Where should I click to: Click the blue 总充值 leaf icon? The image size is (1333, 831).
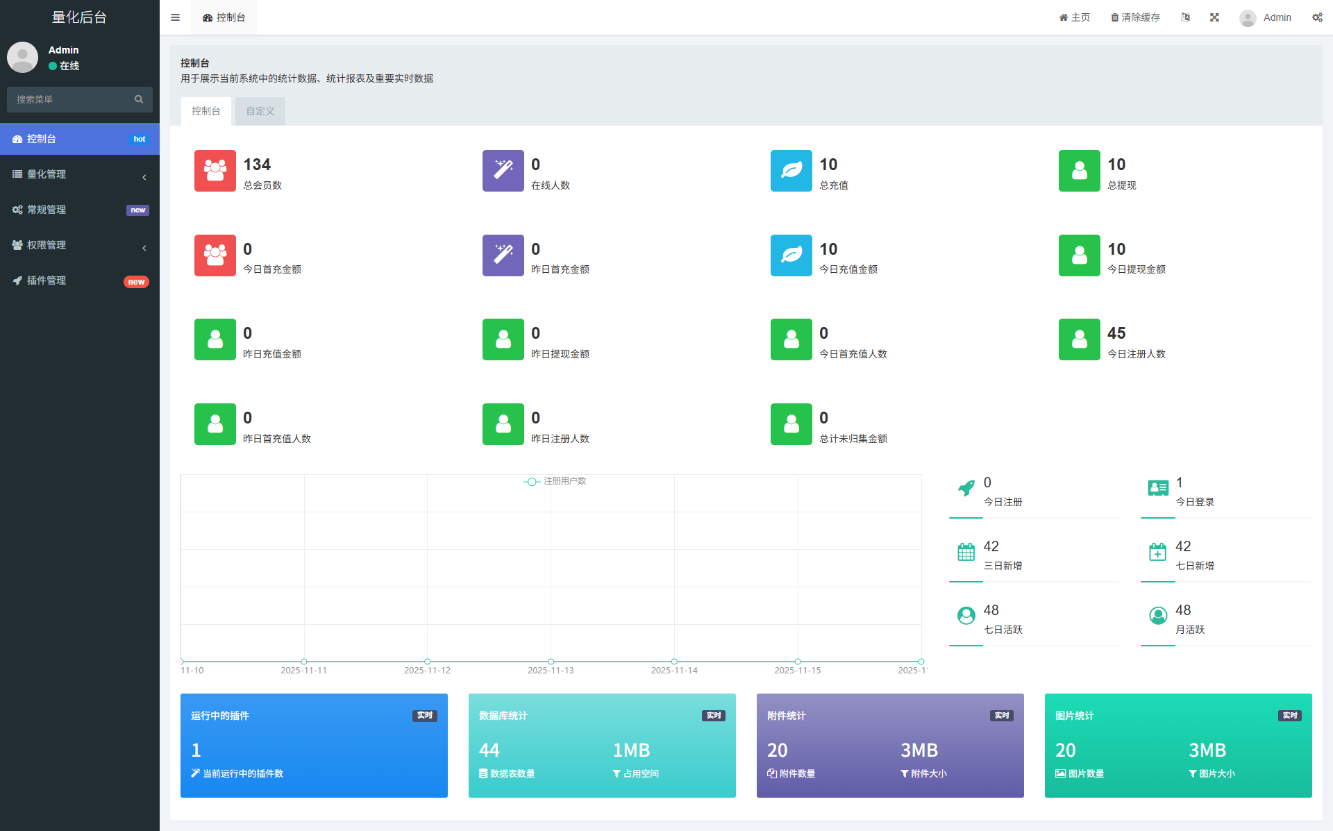[791, 171]
